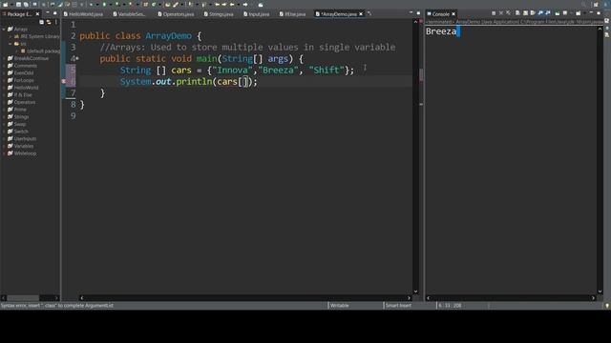
Task: Select the Operators project in explorer
Action: coord(25,102)
